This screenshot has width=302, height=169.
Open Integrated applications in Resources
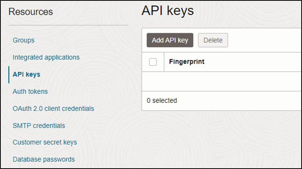coord(46,57)
